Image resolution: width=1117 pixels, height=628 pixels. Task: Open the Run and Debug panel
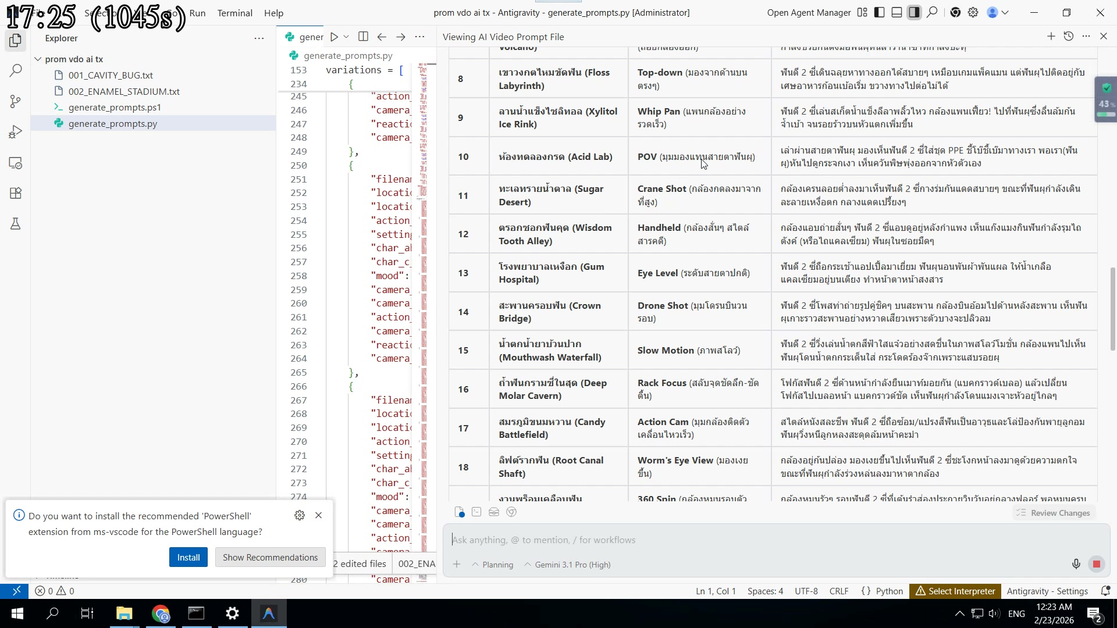coord(15,131)
